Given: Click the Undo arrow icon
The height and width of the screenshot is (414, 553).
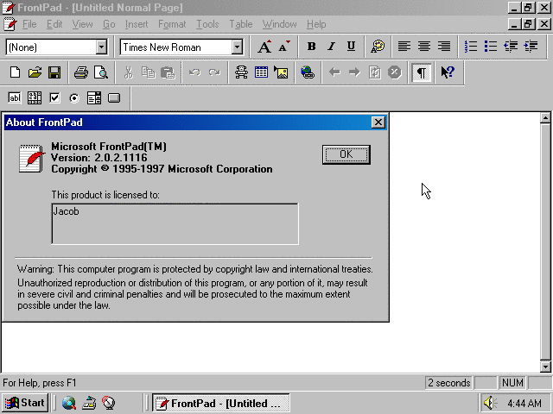Looking at the screenshot, I should pyautogui.click(x=194, y=72).
